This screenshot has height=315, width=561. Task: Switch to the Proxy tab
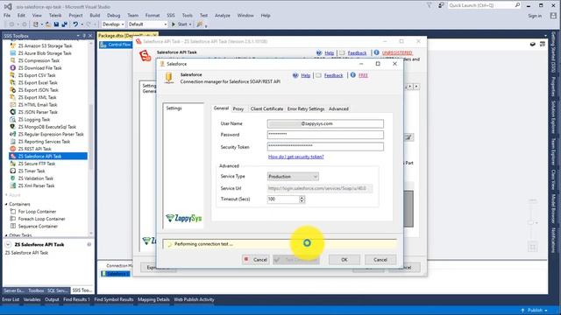(x=238, y=108)
